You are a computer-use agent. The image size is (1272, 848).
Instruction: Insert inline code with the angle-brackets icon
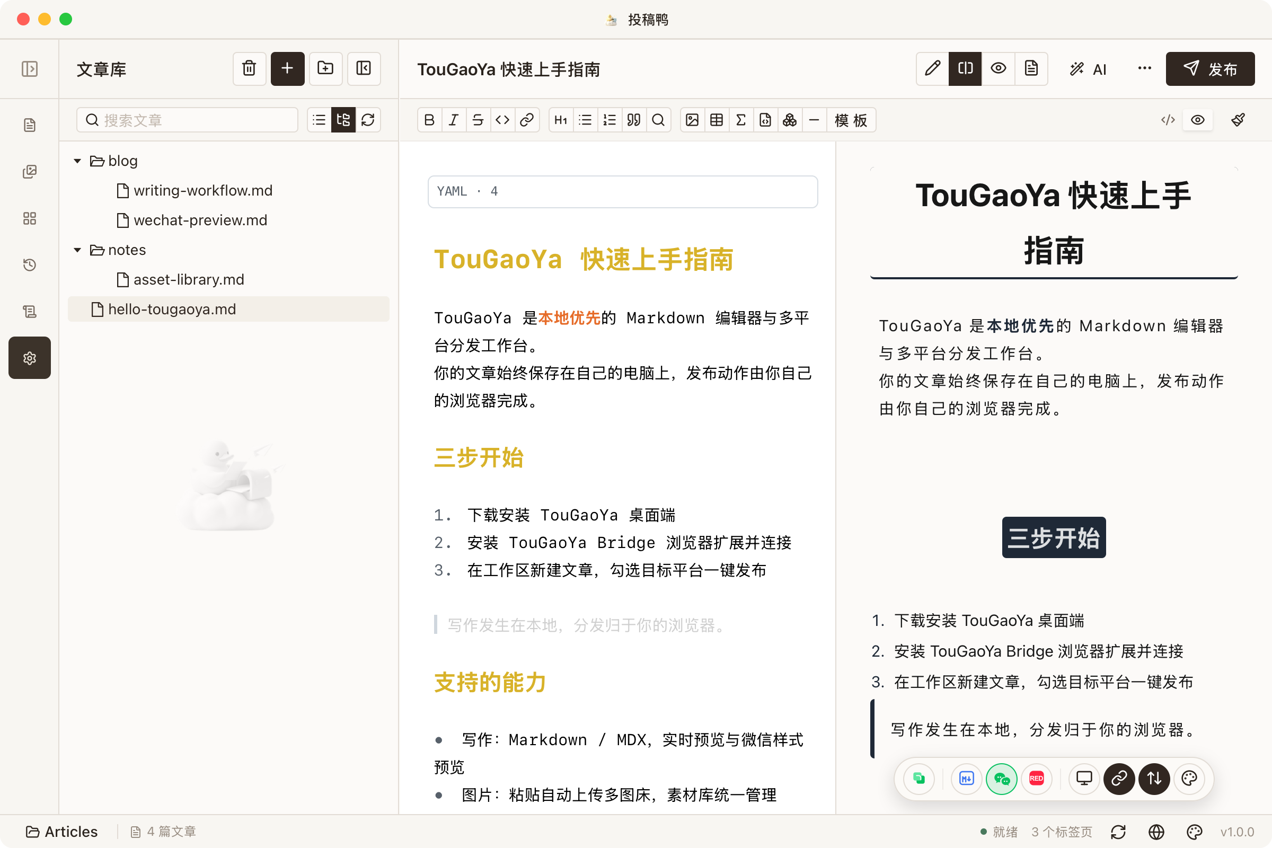(502, 120)
